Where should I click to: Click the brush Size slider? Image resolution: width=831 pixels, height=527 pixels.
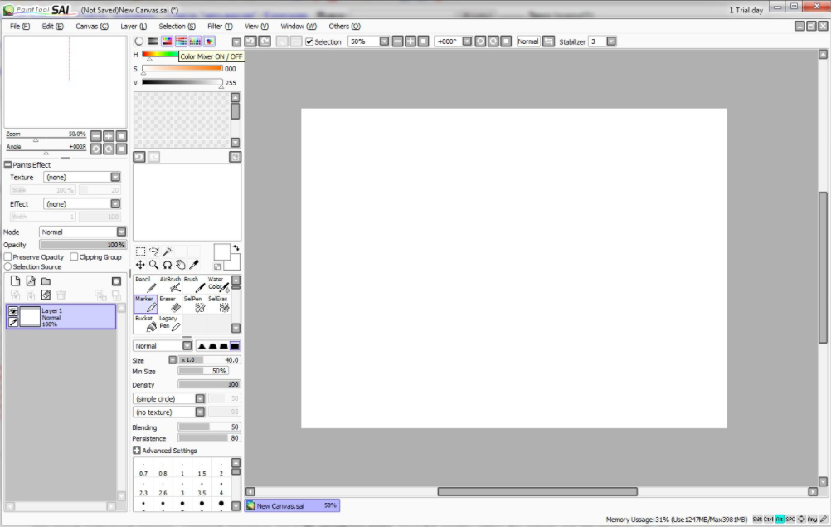(x=209, y=360)
